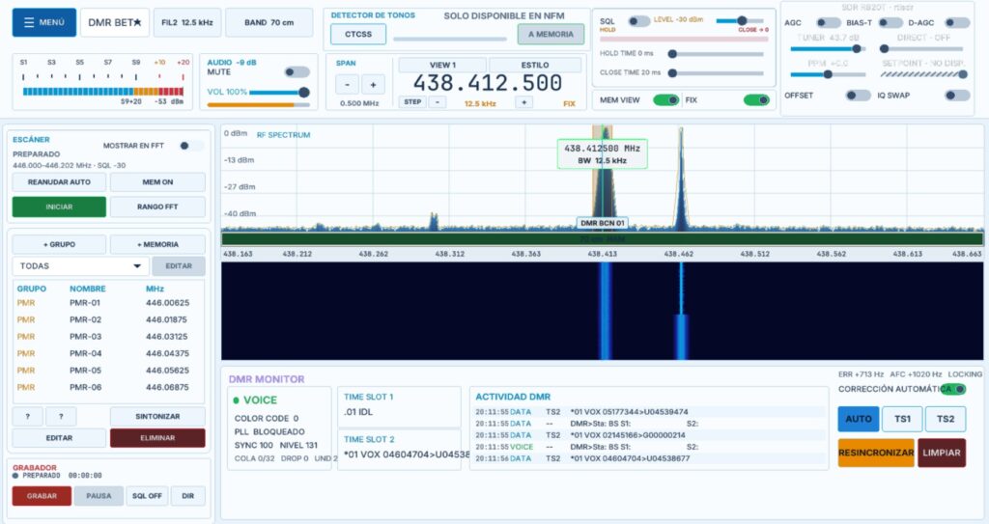Click the MEM ON button
This screenshot has height=524, width=989.
157,182
